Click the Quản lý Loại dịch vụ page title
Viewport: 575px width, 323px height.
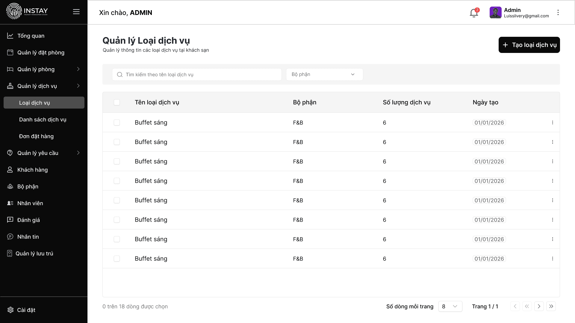tap(146, 40)
